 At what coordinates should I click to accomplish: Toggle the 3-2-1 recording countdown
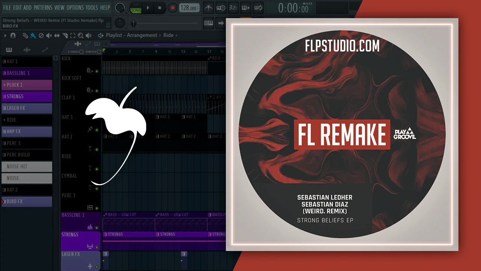[233, 8]
